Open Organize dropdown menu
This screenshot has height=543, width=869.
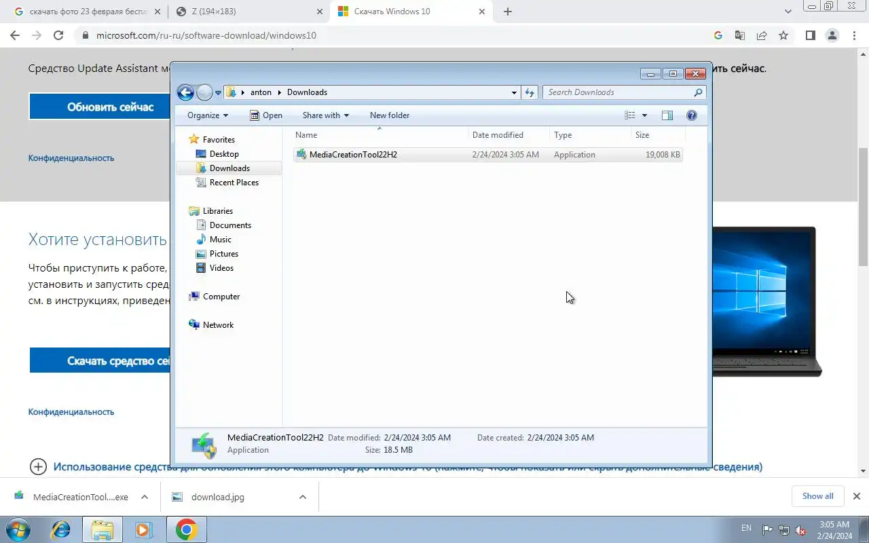coord(208,115)
